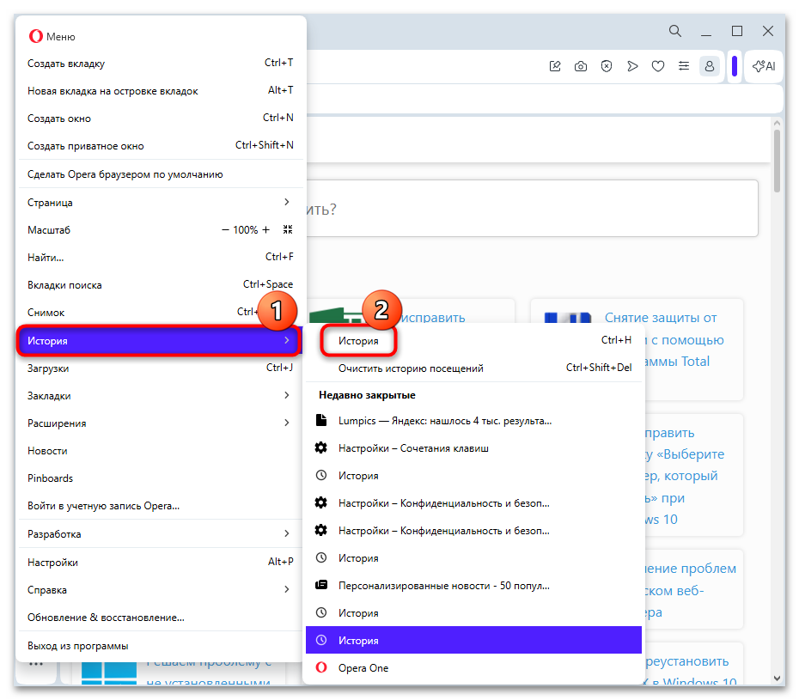The height and width of the screenshot is (700, 799).
Task: Expand the Закладки submenu
Action: click(x=161, y=396)
